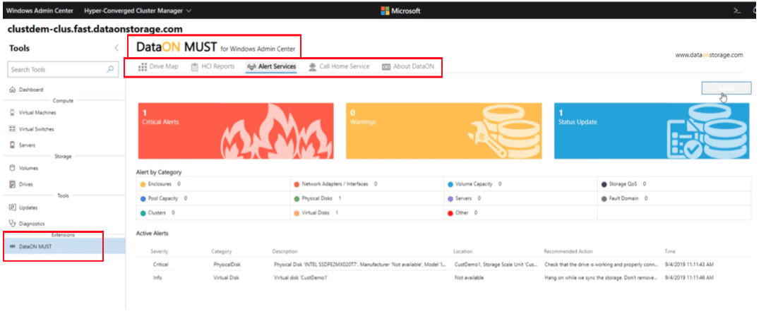Click the 9/4/2019 11:11:46 AM timestamp
Image resolution: width=759 pixels, height=326 pixels.
(x=690, y=278)
